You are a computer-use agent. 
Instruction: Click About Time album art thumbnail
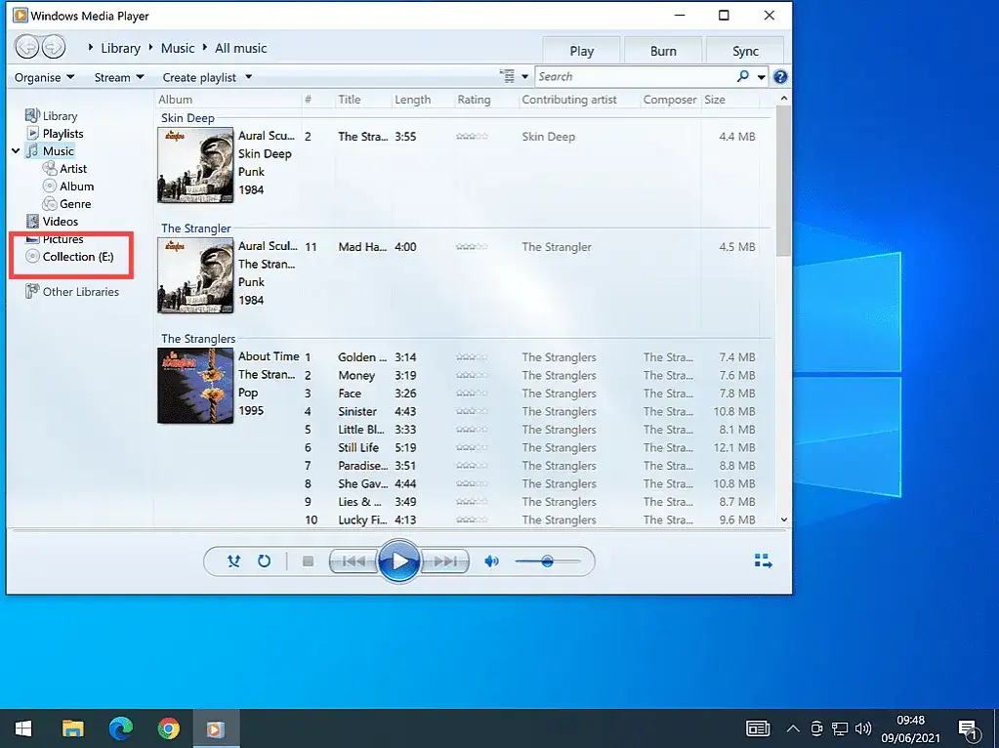[195, 386]
